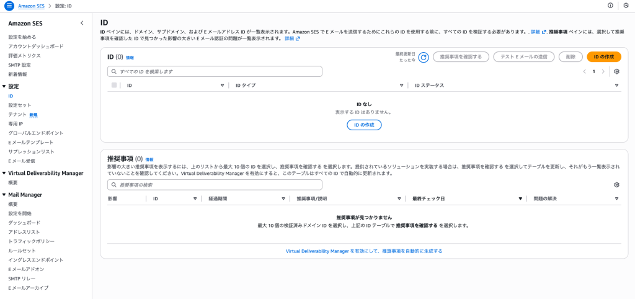
Task: Click the すべての ID を検索 search field
Action: tap(215, 71)
